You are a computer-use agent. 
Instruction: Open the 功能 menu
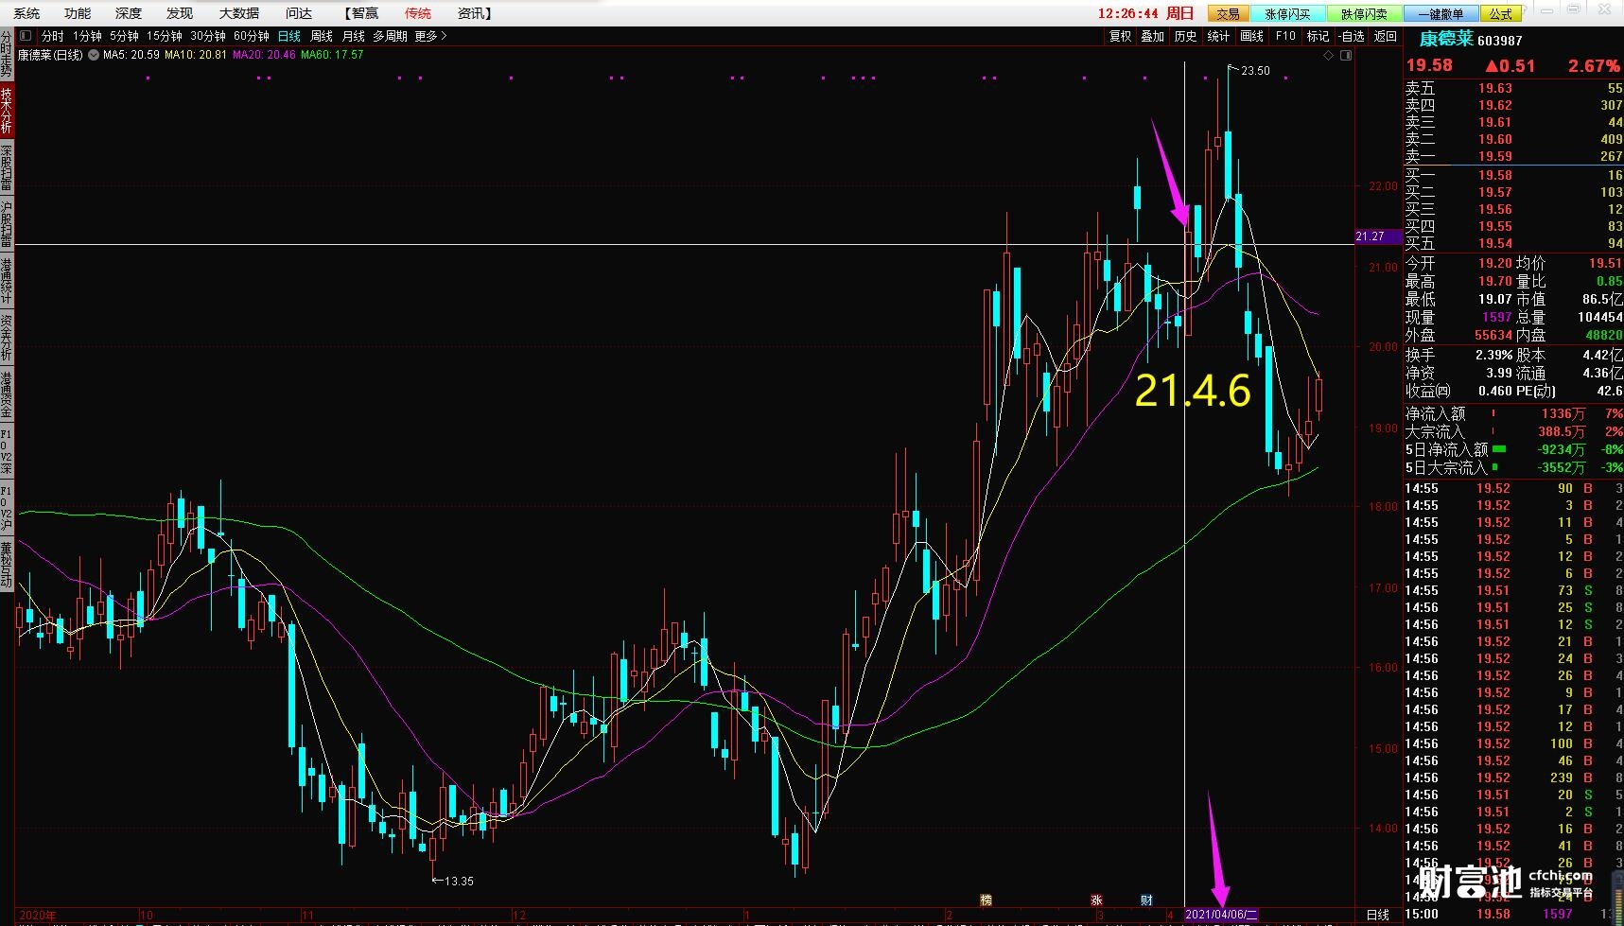[78, 13]
